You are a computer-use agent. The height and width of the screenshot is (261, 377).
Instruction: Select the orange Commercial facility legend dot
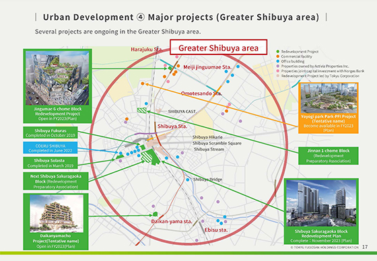click(x=278, y=57)
